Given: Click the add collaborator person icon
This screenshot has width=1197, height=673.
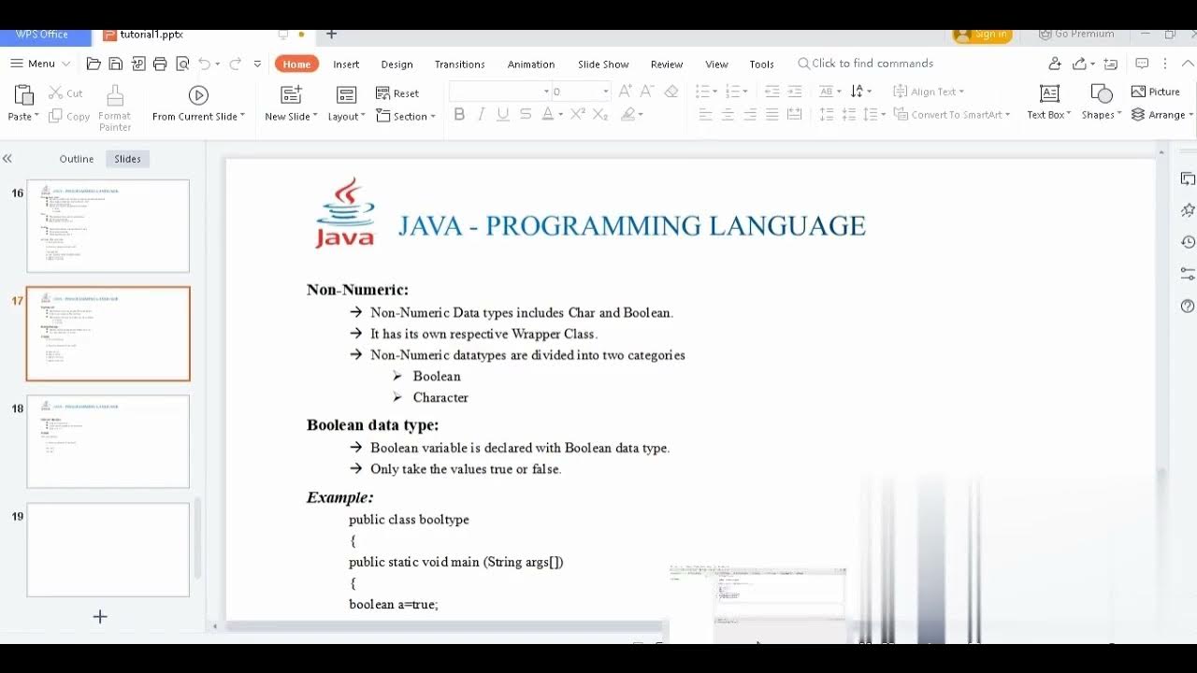Looking at the screenshot, I should click(1055, 64).
